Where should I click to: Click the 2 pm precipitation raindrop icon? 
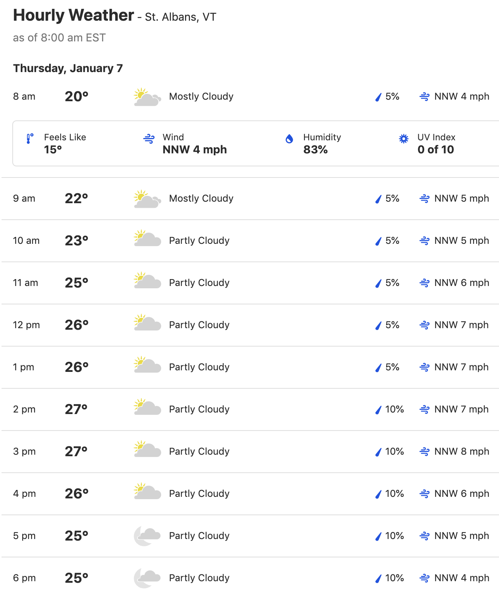(x=378, y=410)
